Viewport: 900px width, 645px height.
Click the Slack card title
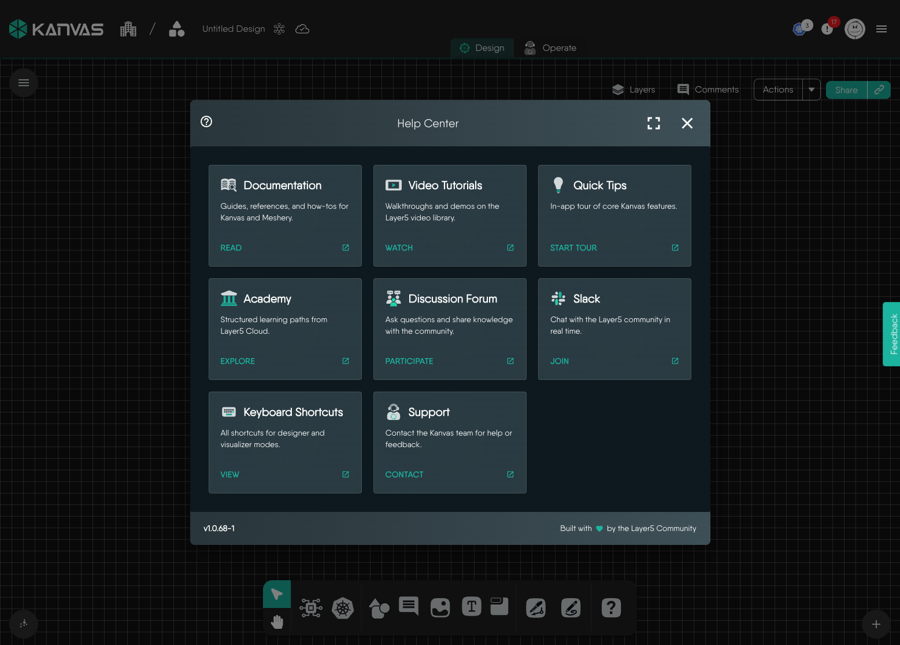point(587,298)
